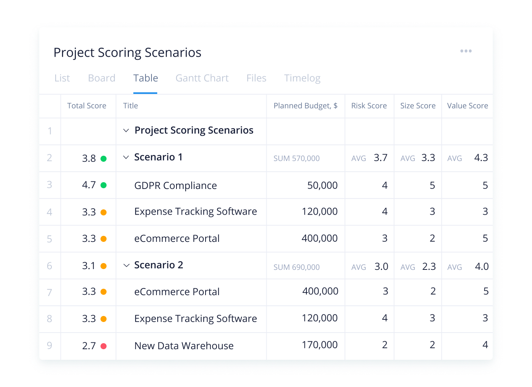532x387 pixels.
Task: Click the orange score dot in row 8
Action: tap(104, 319)
